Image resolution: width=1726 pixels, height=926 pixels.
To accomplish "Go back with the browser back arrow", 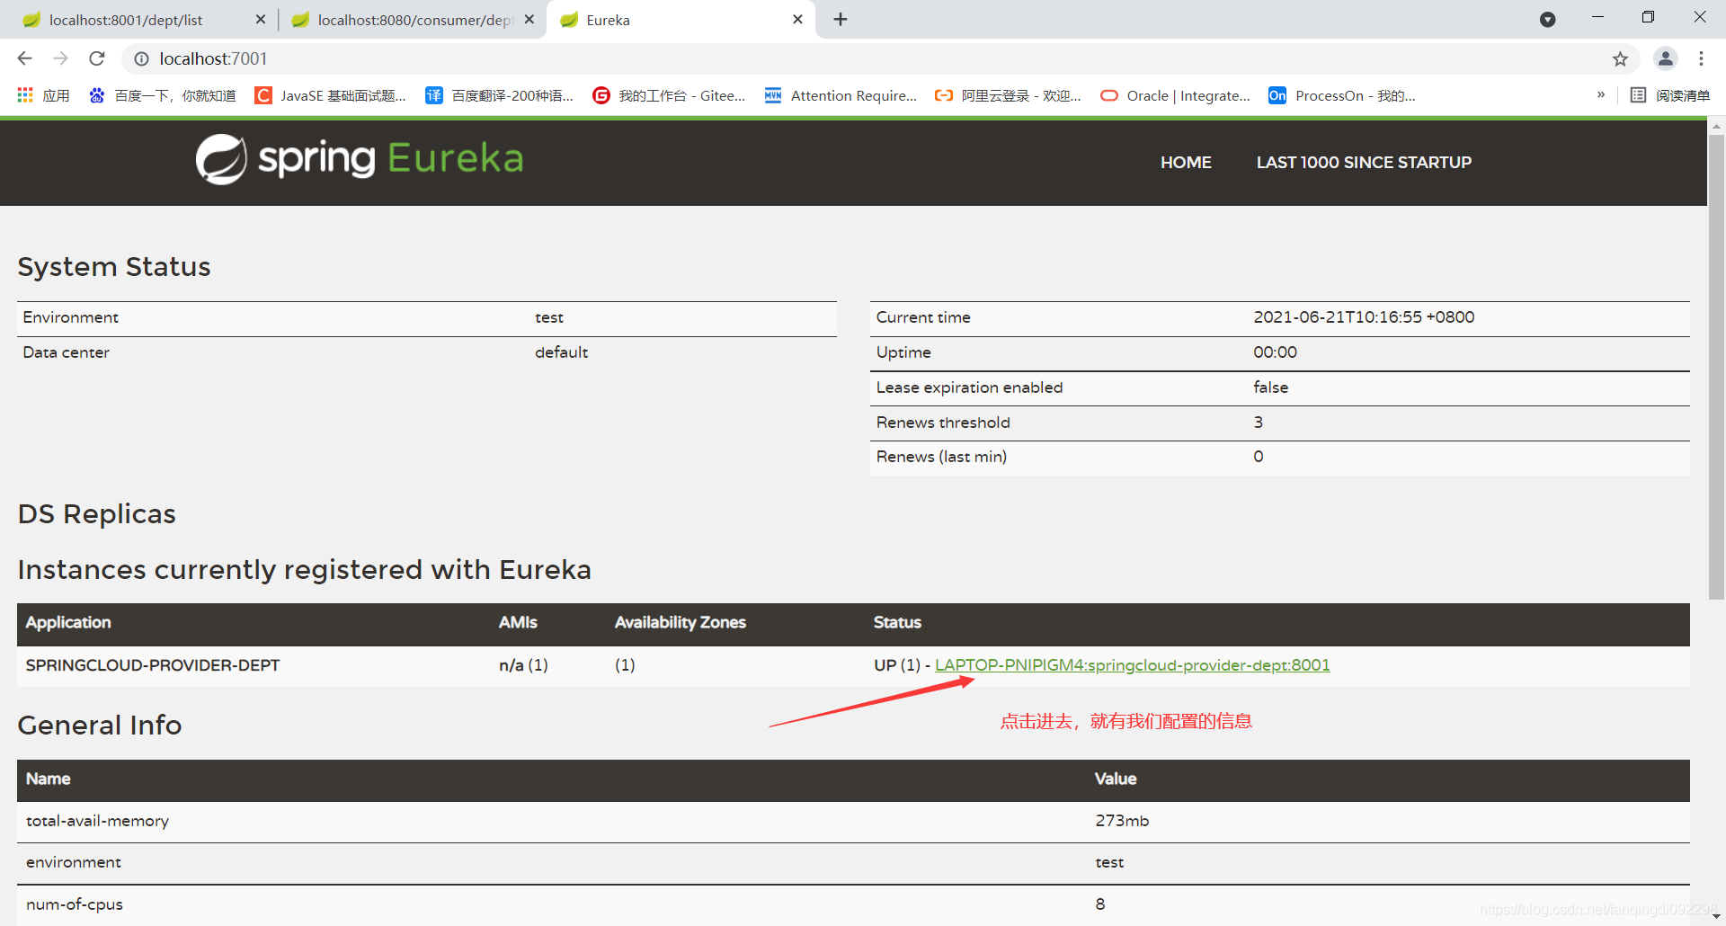I will pos(24,58).
